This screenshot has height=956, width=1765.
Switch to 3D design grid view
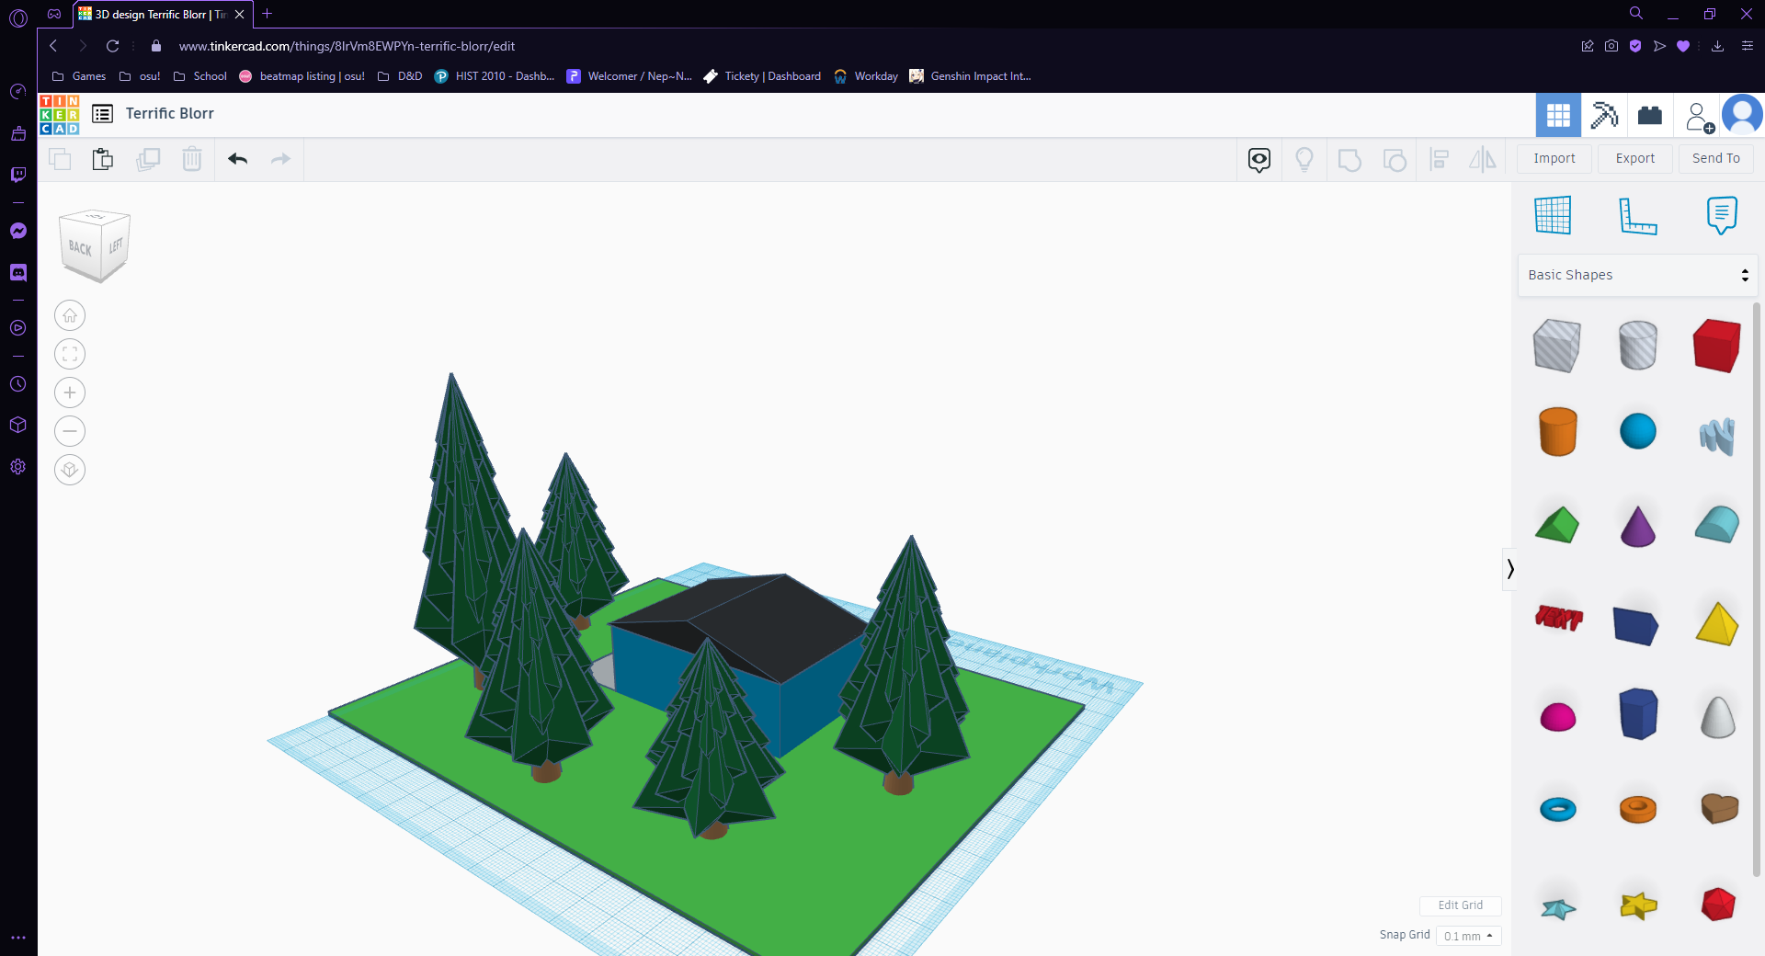(x=1558, y=115)
